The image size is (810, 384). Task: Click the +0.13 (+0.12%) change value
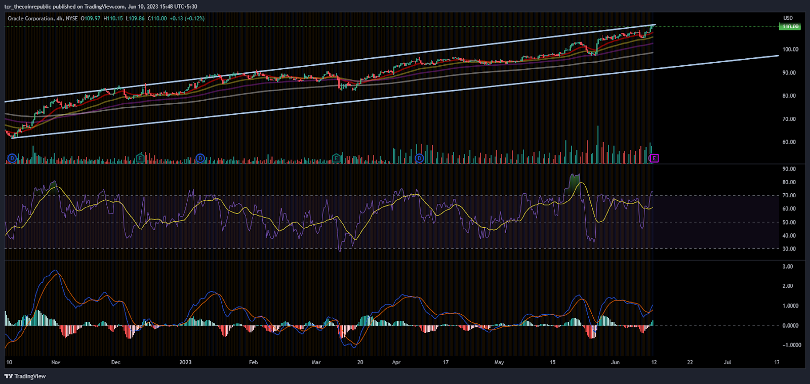(x=187, y=19)
